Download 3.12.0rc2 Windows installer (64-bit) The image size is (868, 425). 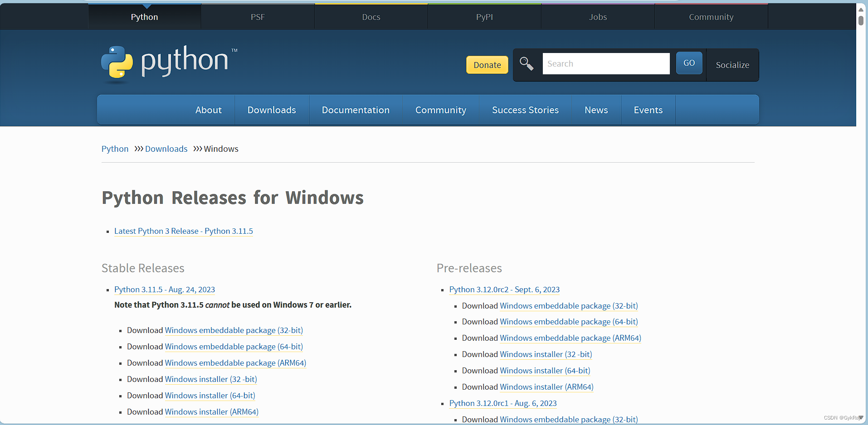(545, 371)
